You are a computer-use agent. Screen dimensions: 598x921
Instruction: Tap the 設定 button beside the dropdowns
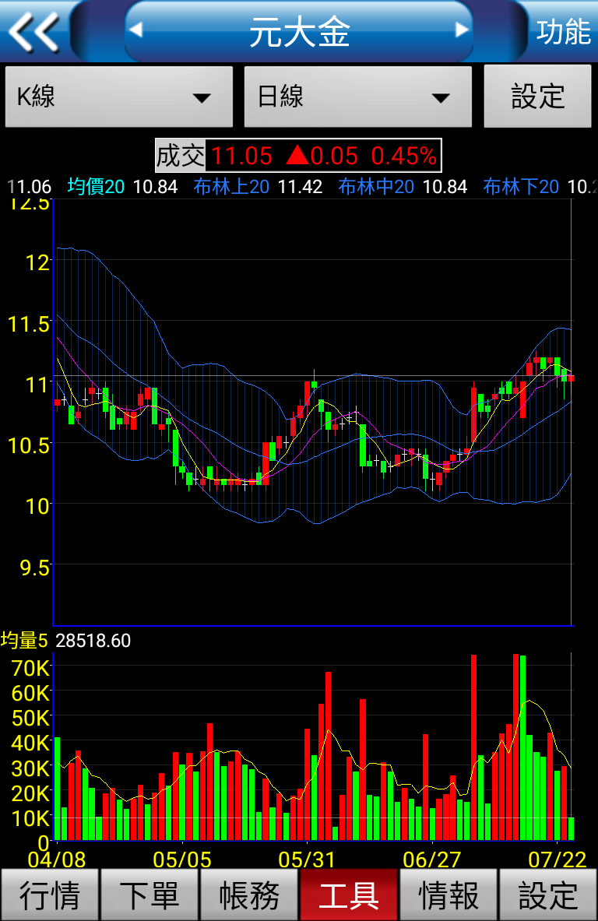click(x=537, y=97)
